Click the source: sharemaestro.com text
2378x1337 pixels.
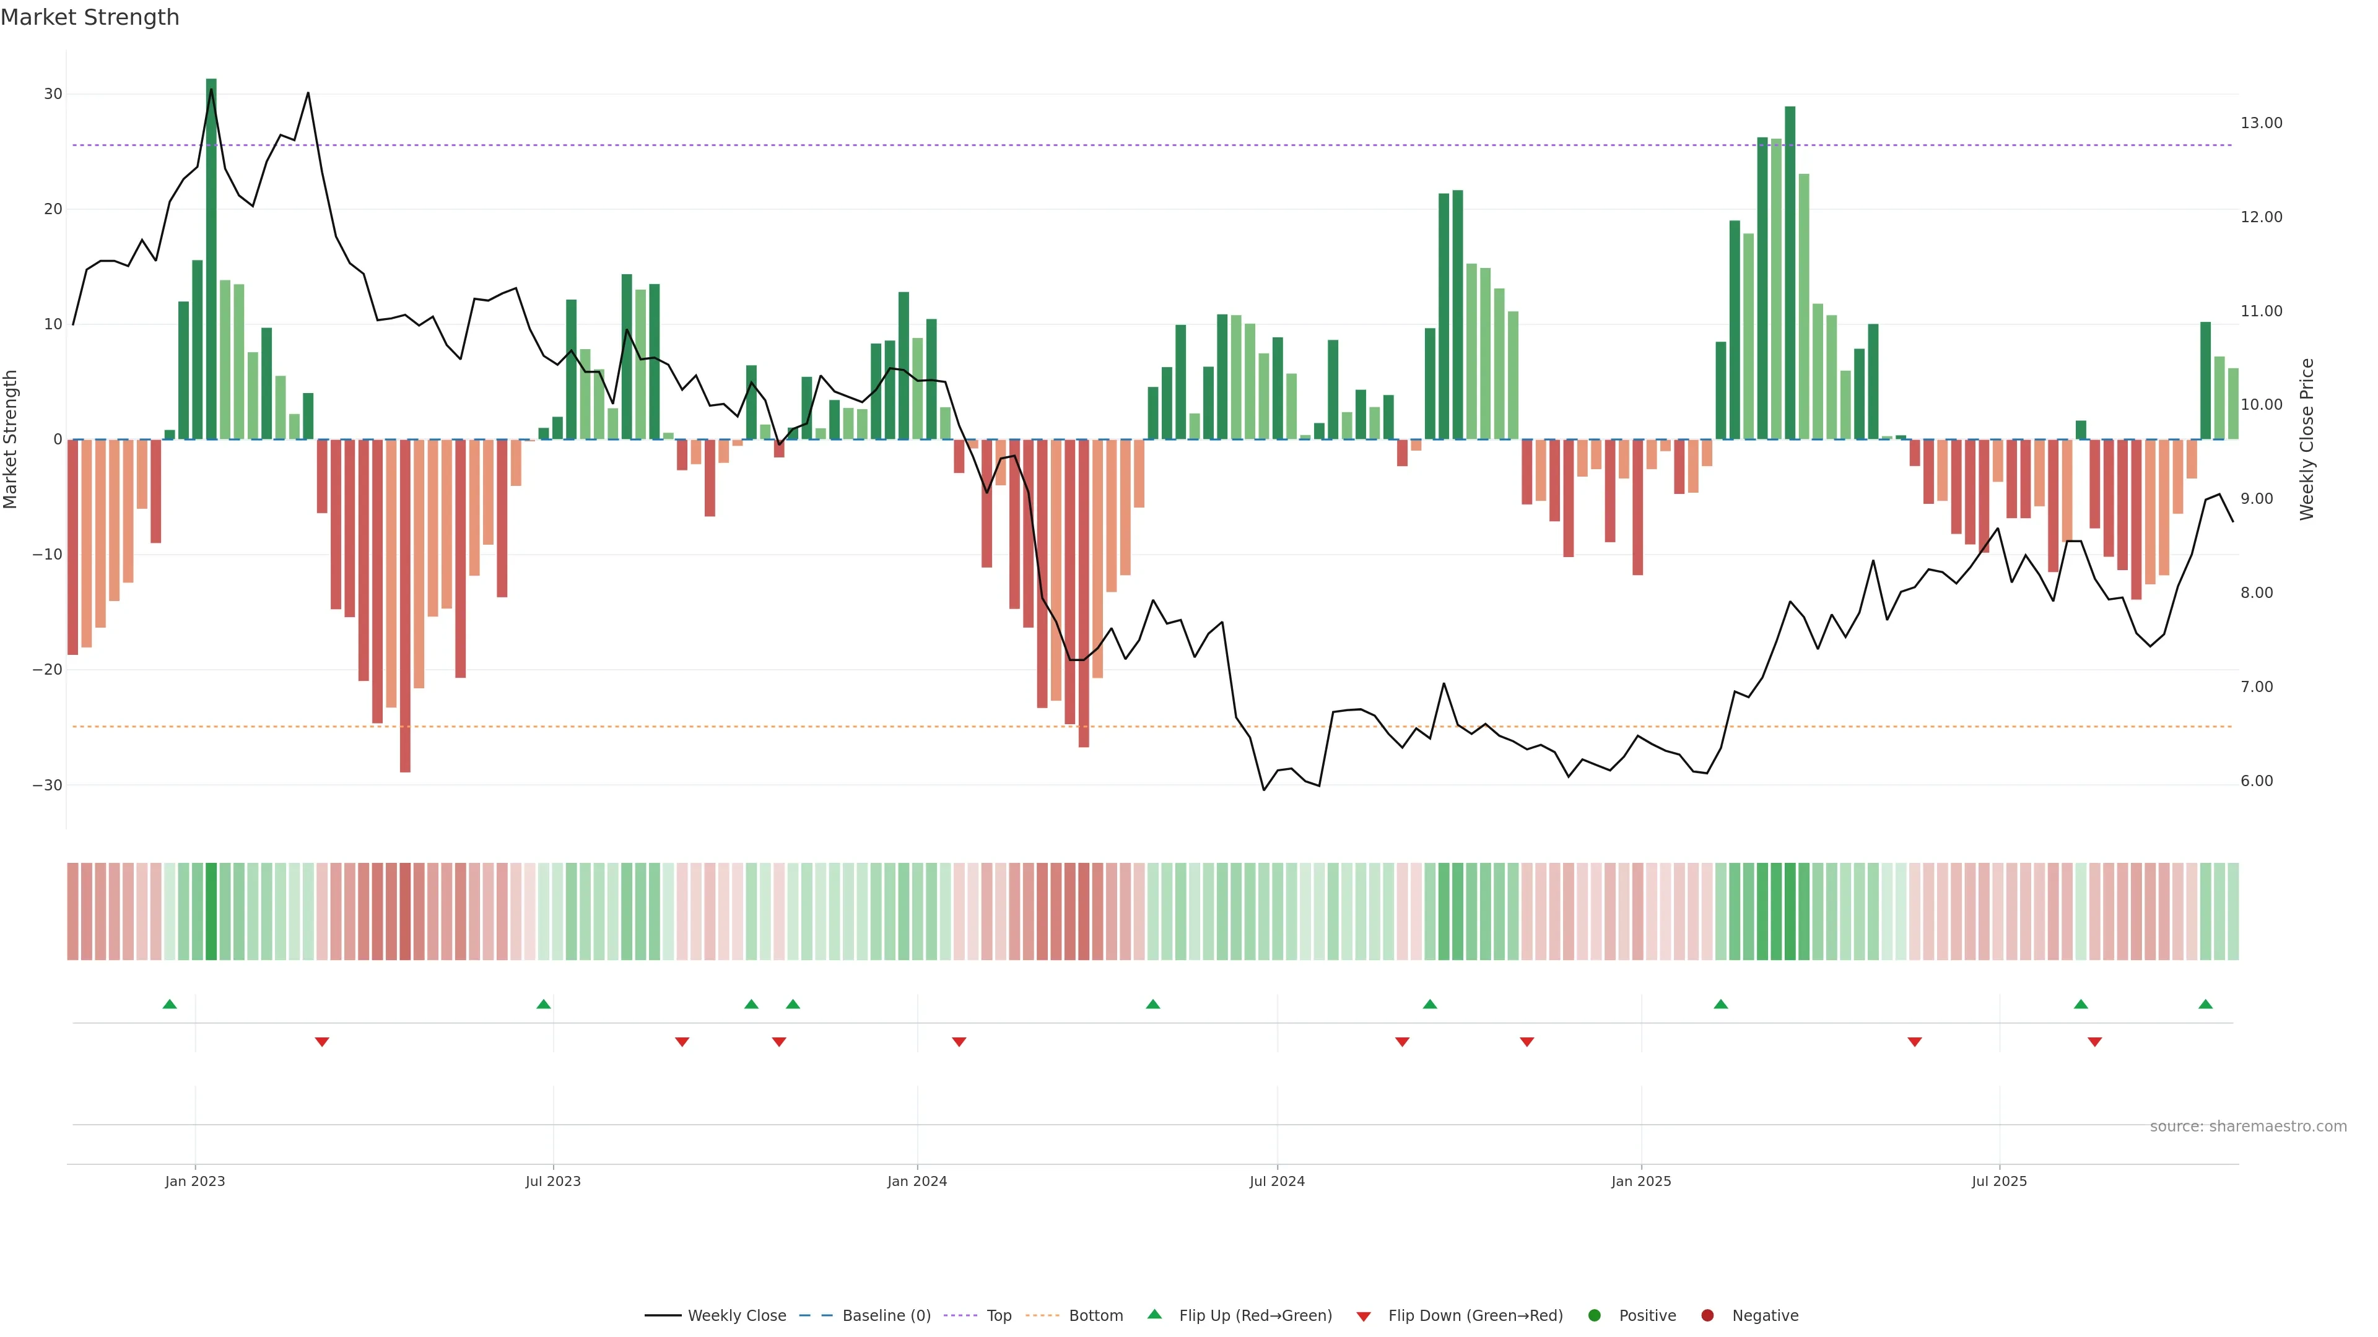click(x=2248, y=1127)
